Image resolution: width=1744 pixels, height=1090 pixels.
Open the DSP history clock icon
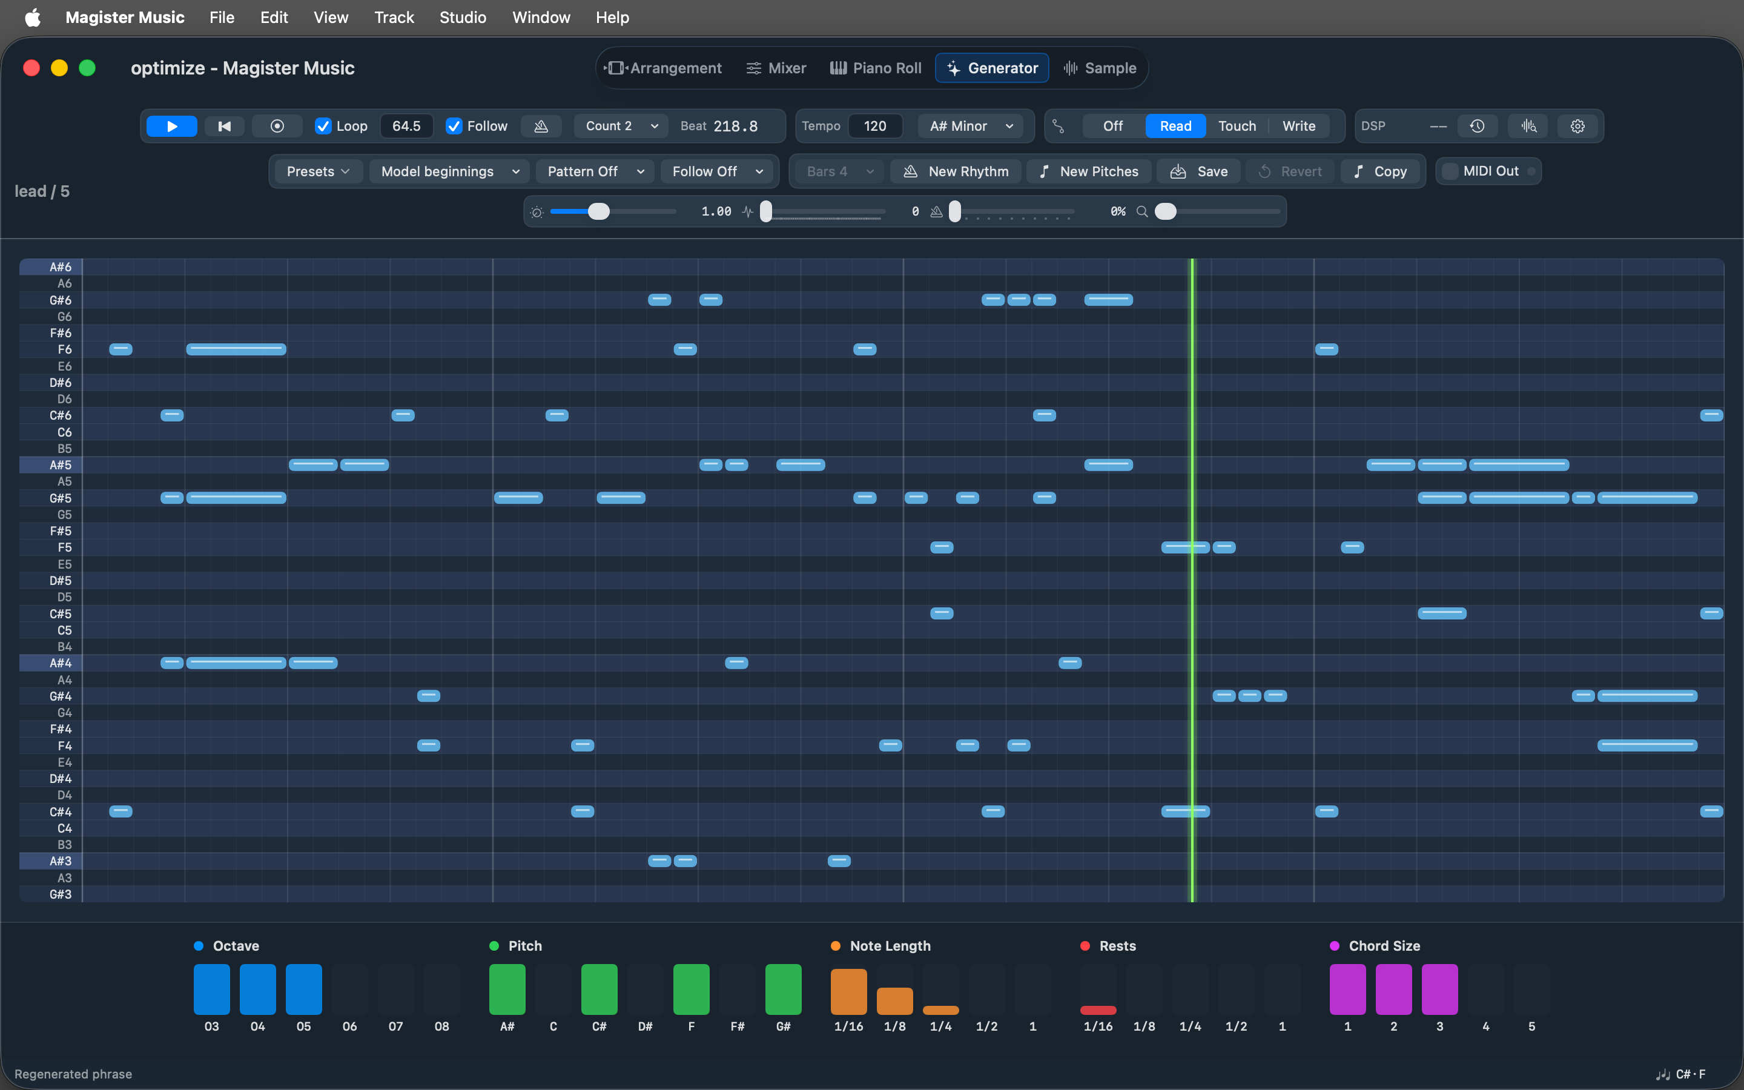coord(1476,126)
